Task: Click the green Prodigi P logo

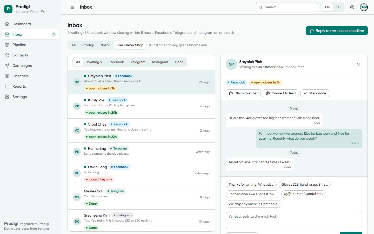Action: (x=8, y=9)
